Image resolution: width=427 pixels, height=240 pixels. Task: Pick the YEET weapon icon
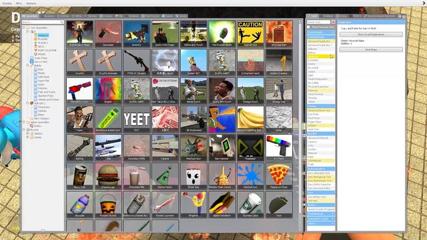point(137,119)
